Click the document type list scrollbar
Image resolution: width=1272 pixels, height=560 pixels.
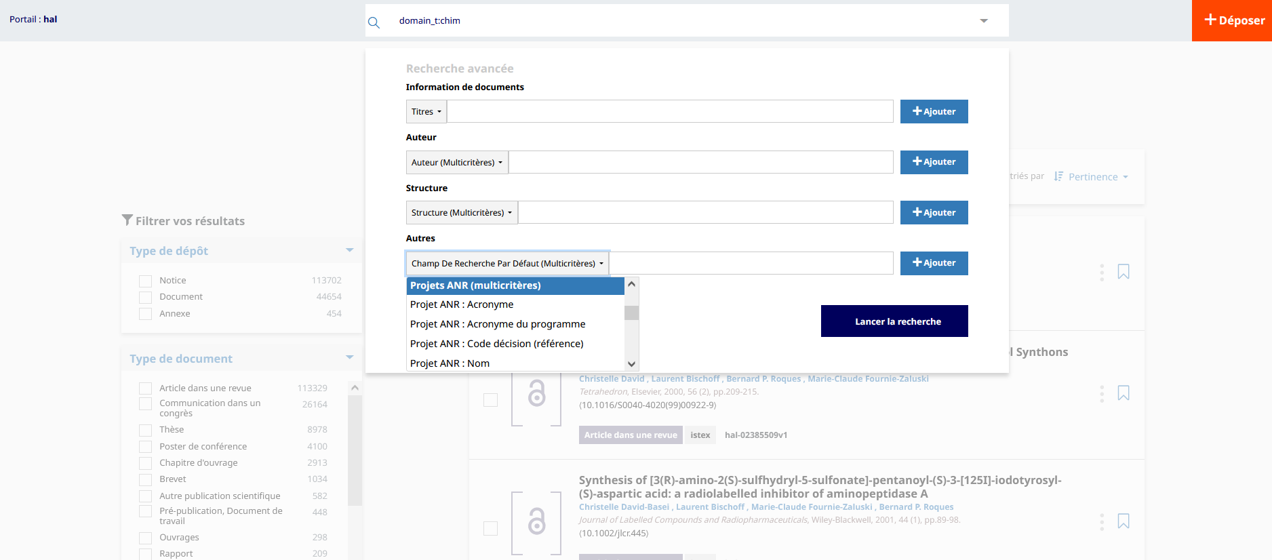tap(355, 451)
